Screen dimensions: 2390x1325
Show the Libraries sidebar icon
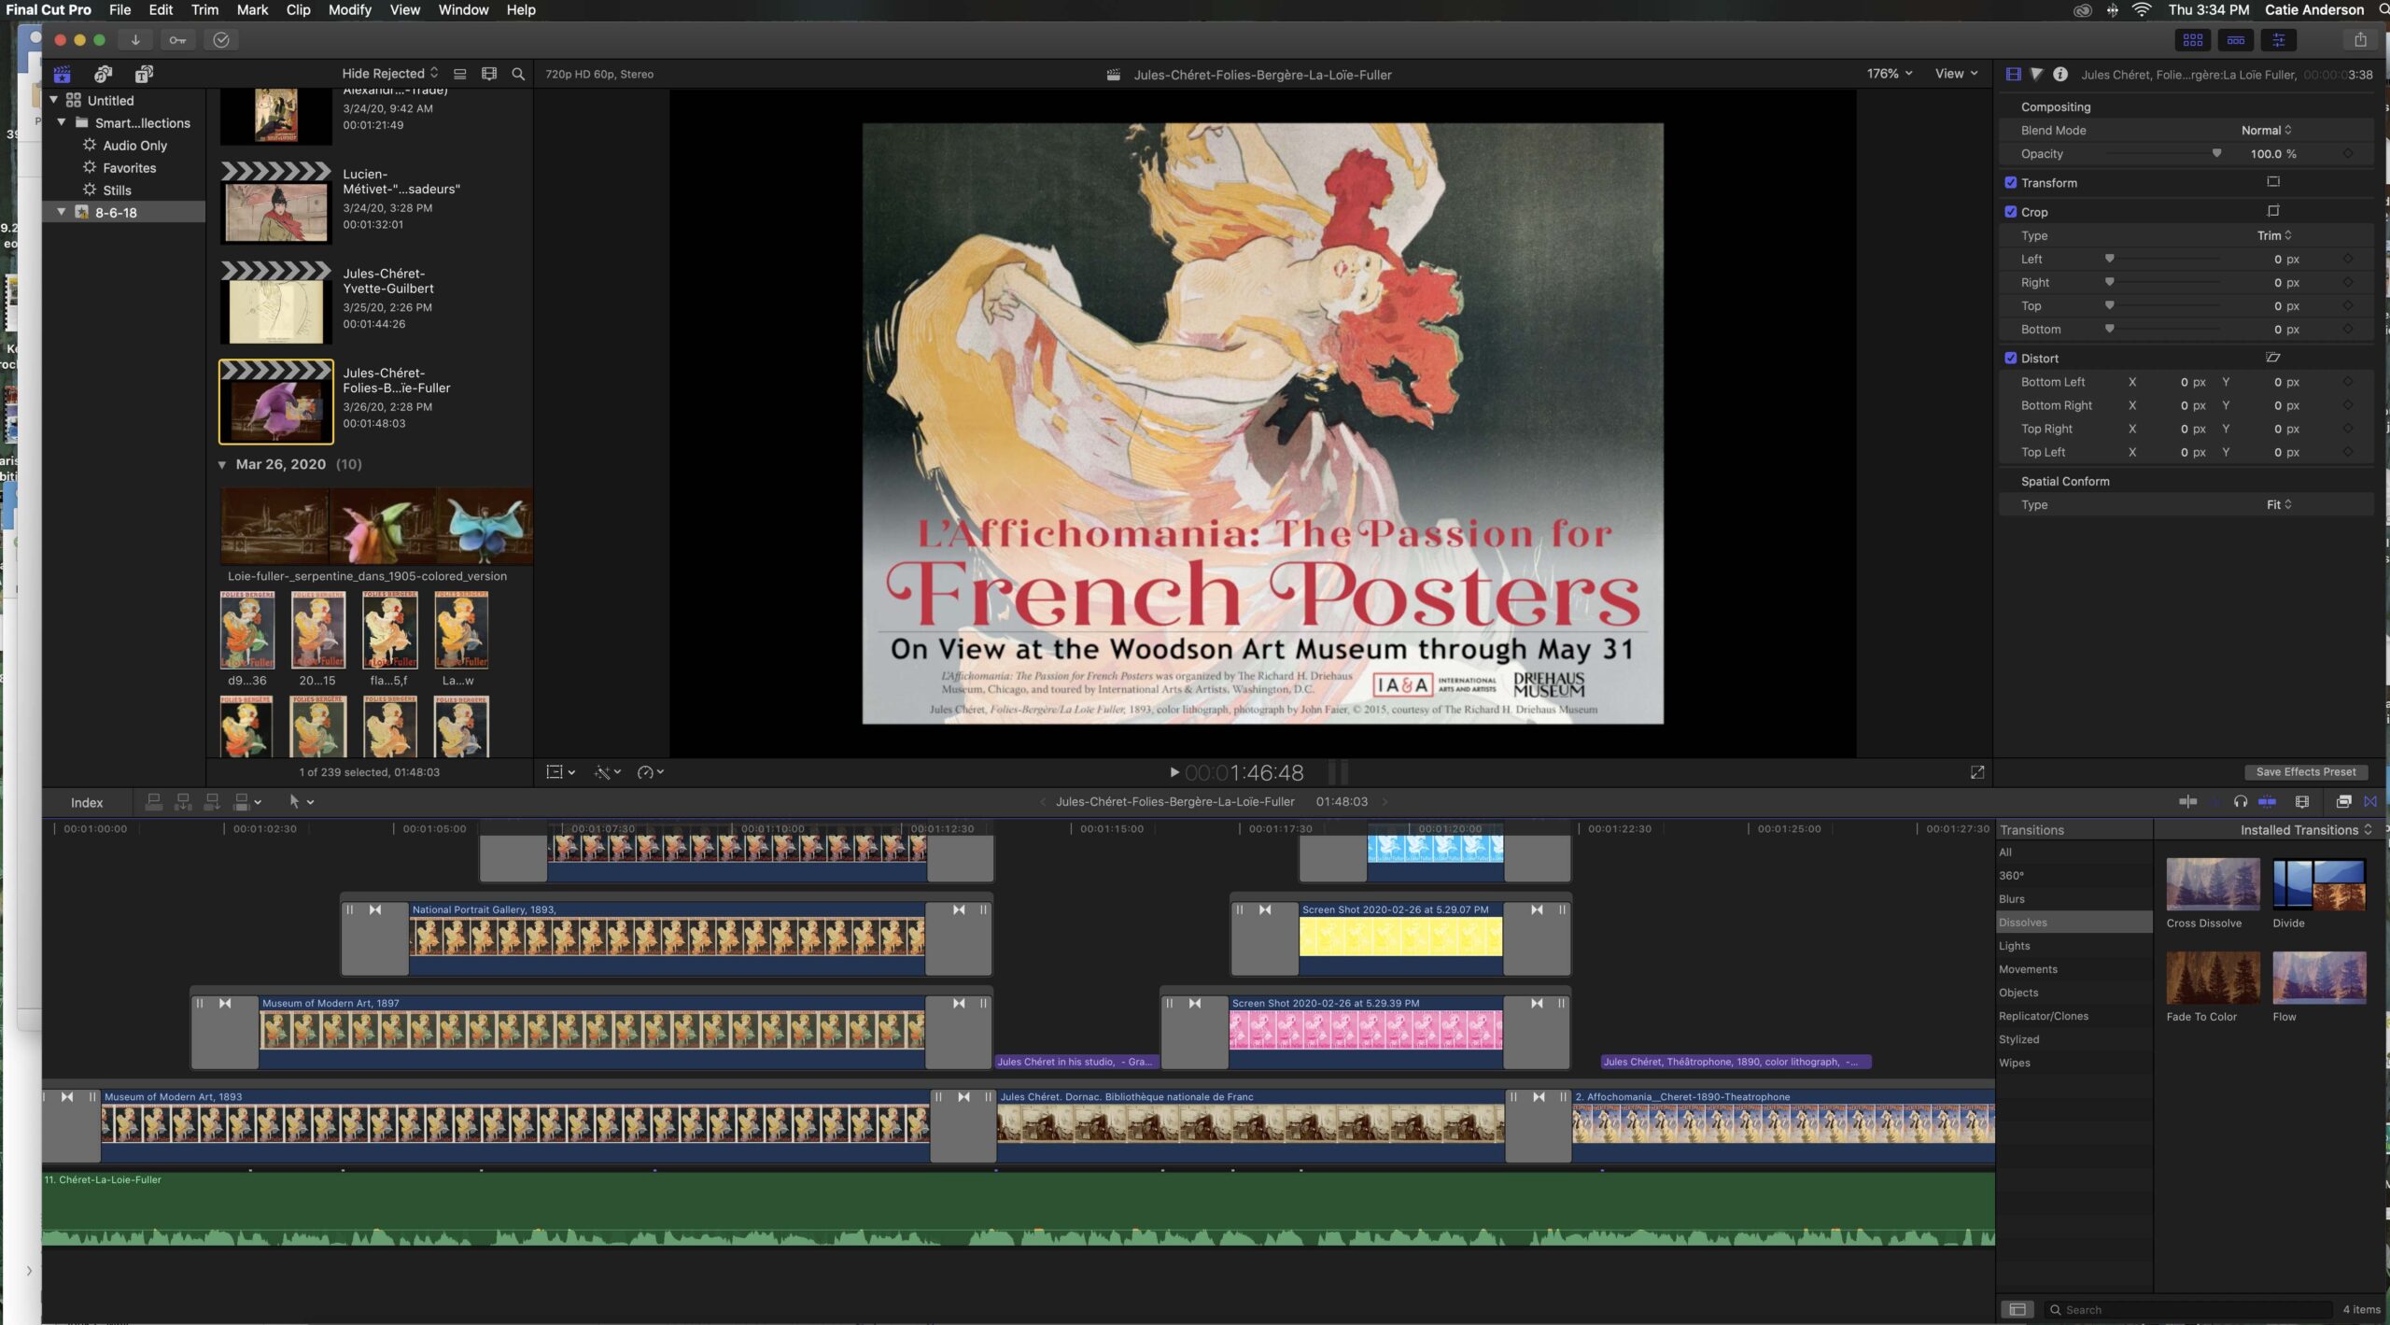coord(63,74)
